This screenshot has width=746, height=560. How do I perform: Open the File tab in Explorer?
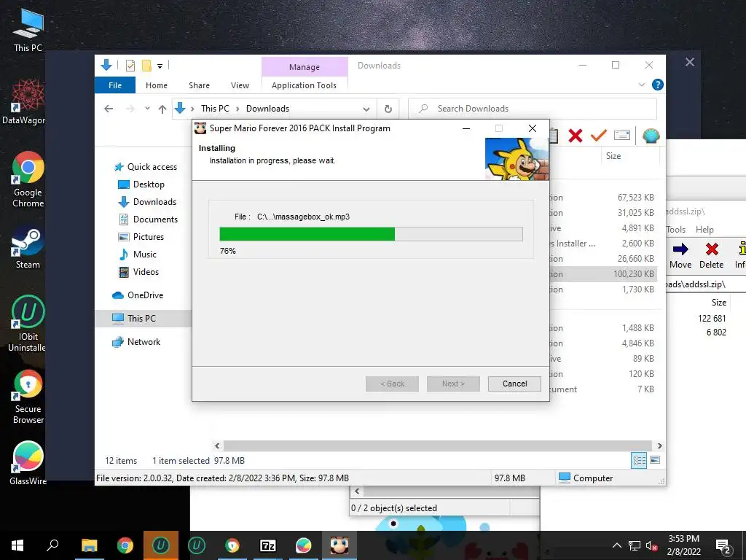coord(115,85)
